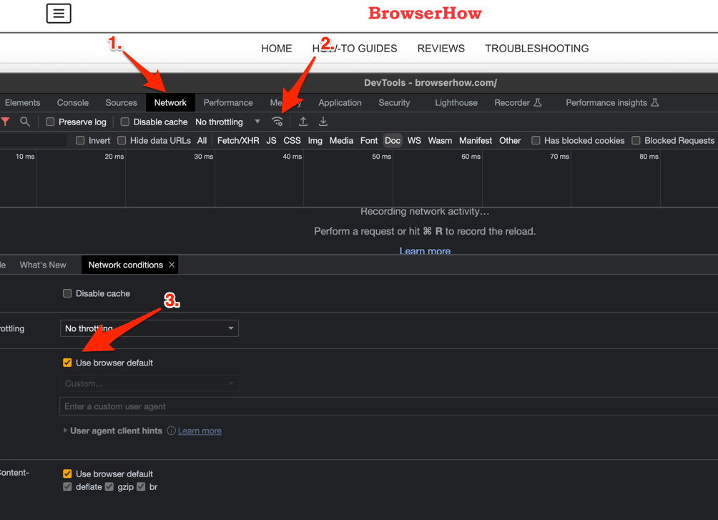The height and width of the screenshot is (520, 718).
Task: Filter requests by Img
Action: click(315, 141)
